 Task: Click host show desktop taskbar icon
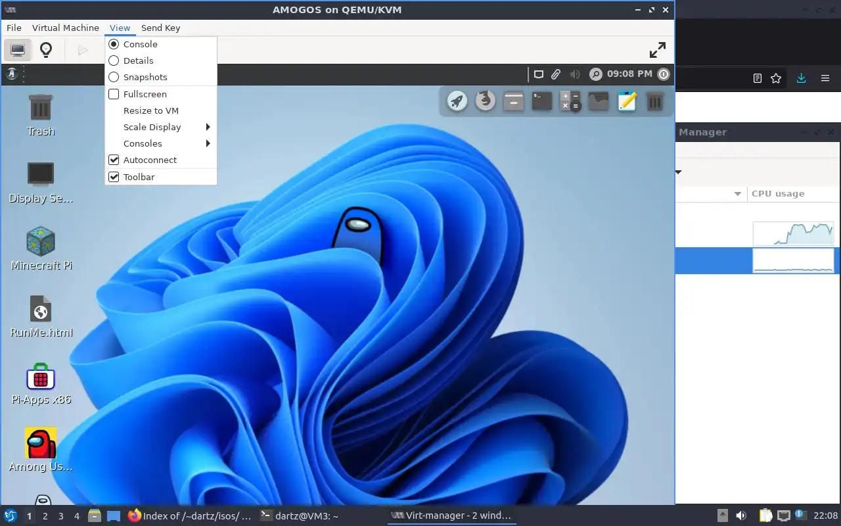pos(113,516)
